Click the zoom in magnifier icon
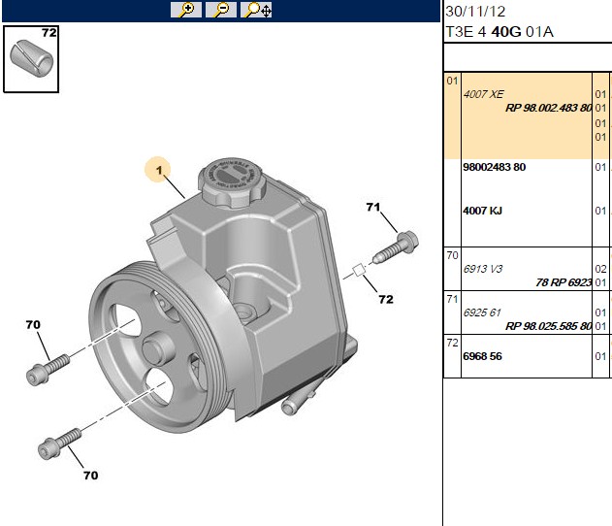Viewport: 612px width, 526px height. pos(186,10)
